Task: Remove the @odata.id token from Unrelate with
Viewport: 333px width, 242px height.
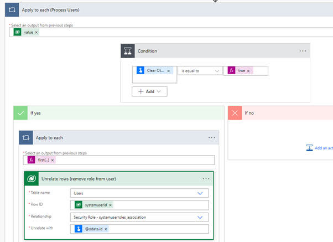Action: coord(106,229)
